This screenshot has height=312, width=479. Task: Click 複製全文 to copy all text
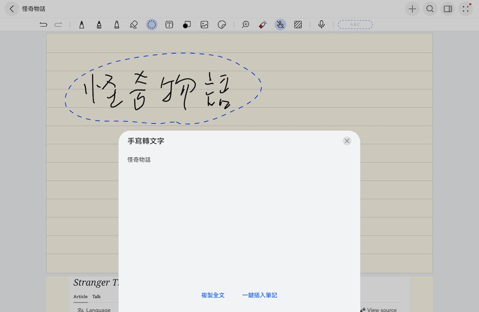(213, 295)
